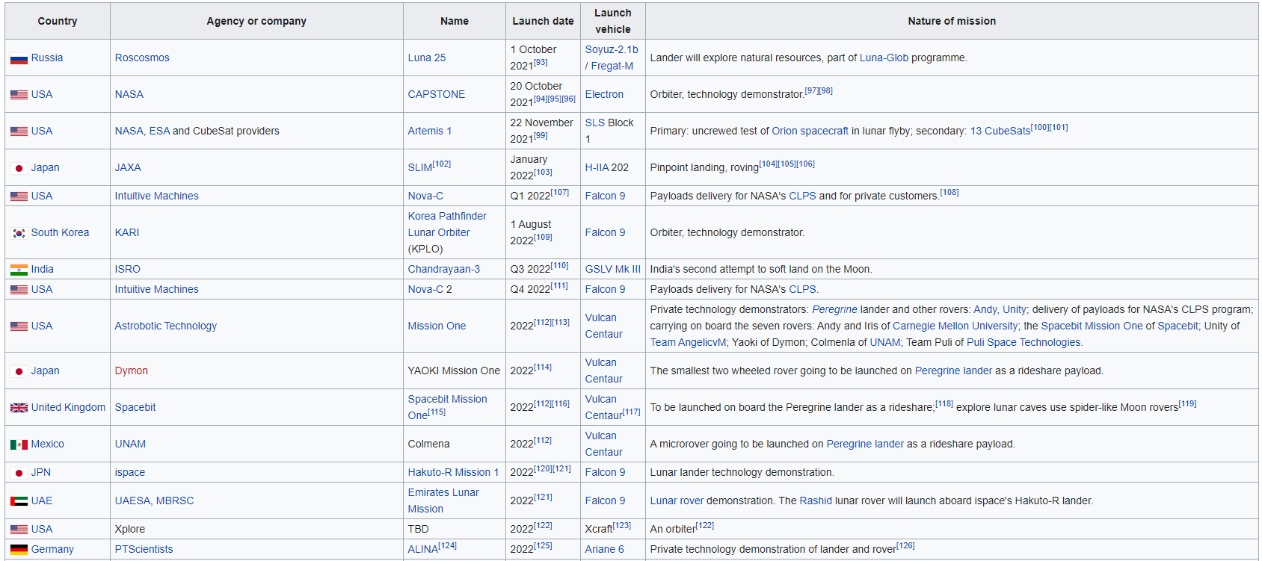
Task: Follow the Carnegie Mellon University link
Action: point(955,326)
